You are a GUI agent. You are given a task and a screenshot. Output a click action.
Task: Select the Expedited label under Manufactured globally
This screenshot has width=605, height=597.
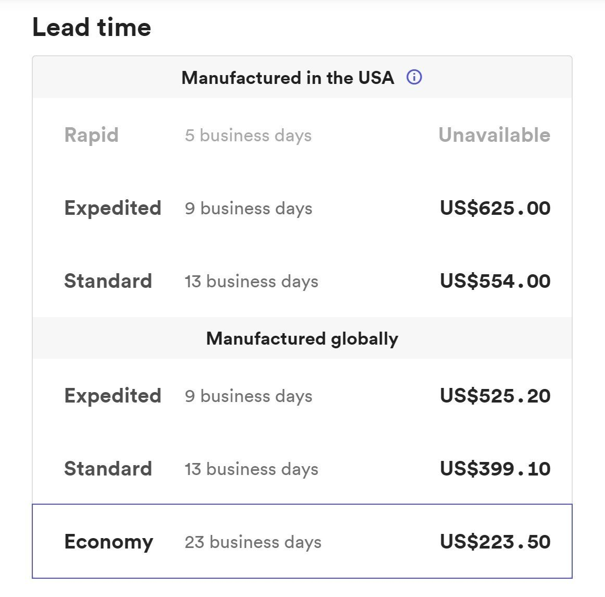(x=113, y=396)
